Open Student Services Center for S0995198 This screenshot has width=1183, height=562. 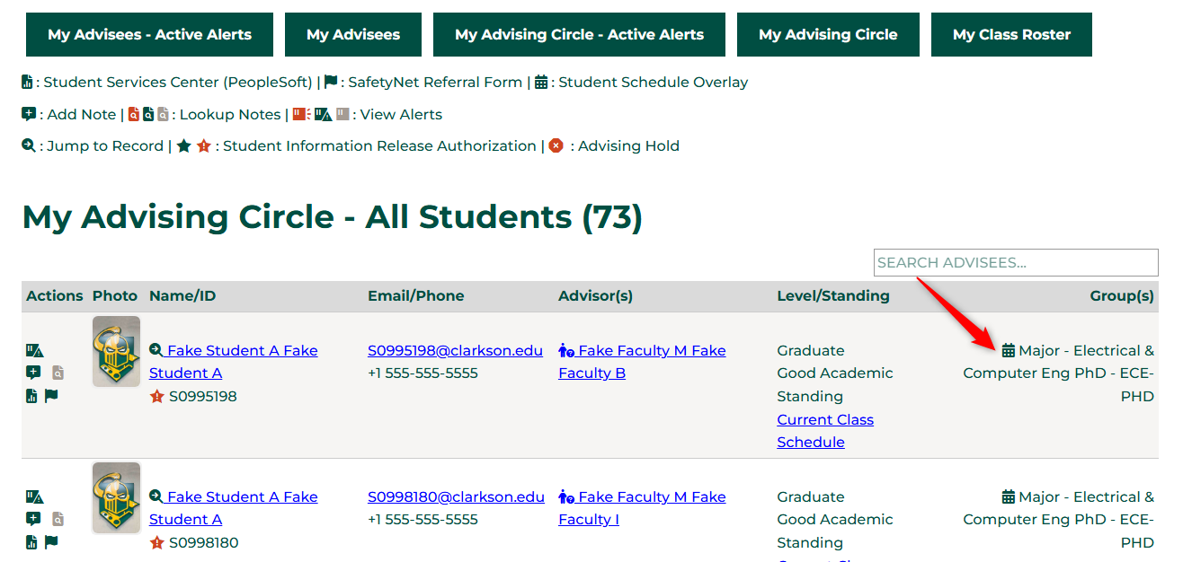pos(31,396)
